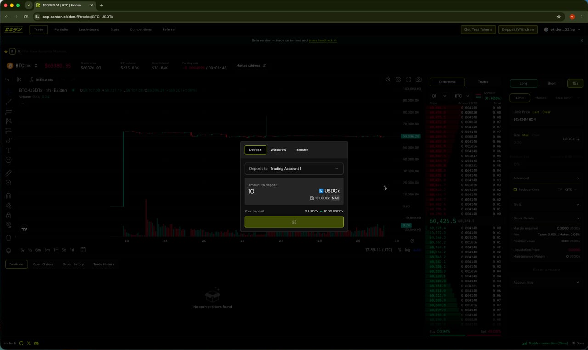Open the emoji/icons tool in chart sidebar
The width and height of the screenshot is (588, 350).
tap(8, 160)
